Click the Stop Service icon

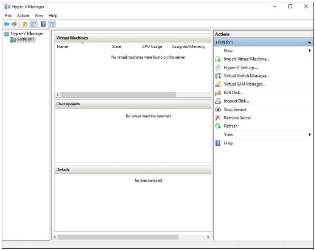218,109
